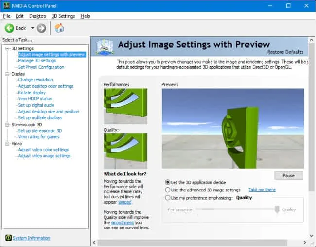
Task: Click the NVIDIA Control Panel title bar icon
Action: (x=6, y=5)
